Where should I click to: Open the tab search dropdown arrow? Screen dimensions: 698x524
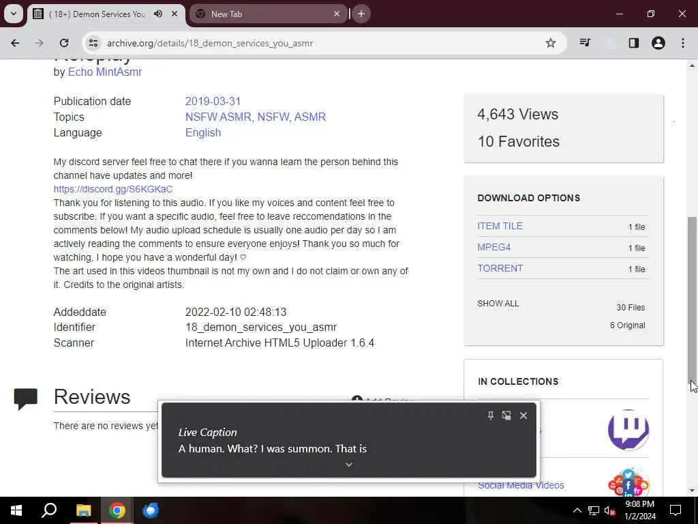coord(14,14)
